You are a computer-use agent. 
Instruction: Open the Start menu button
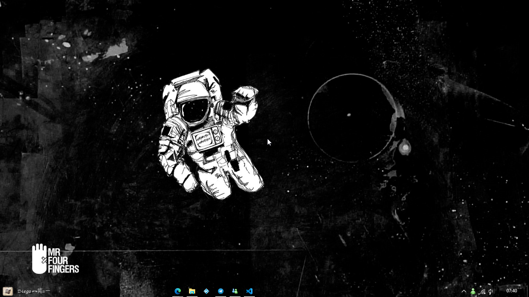pos(7,291)
